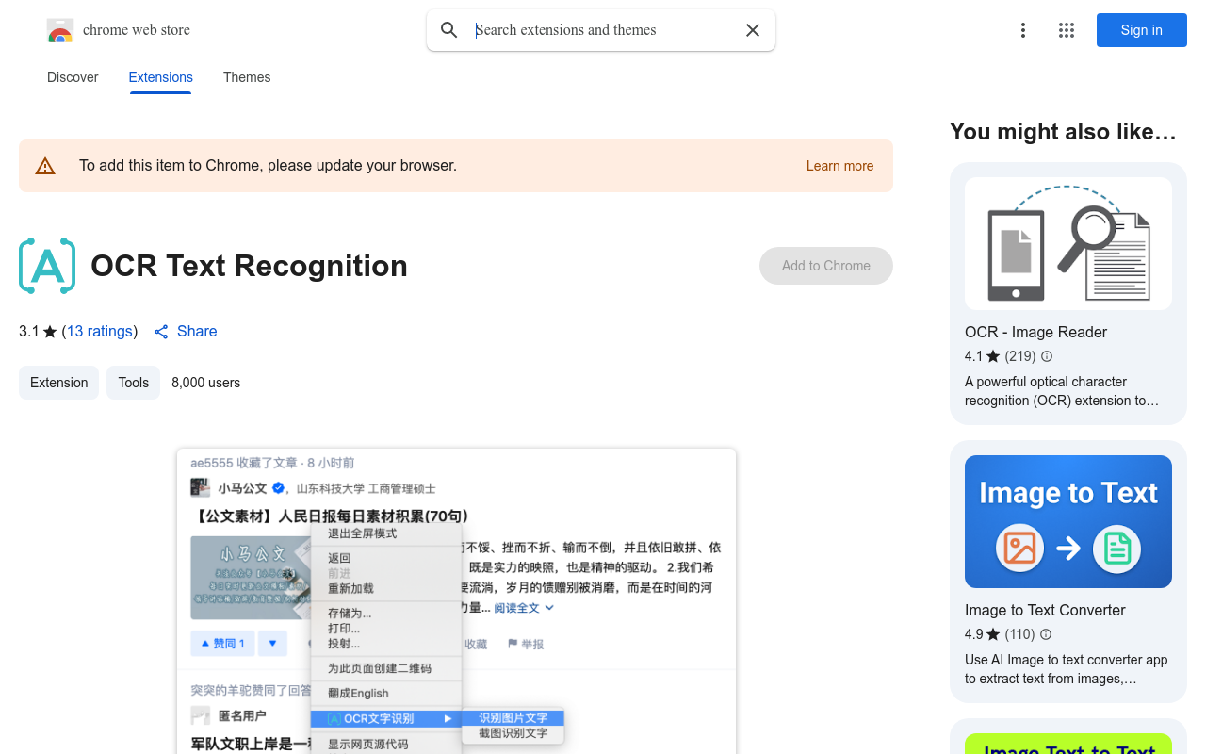
Task: Switch to the Extensions tab
Action: click(x=161, y=77)
